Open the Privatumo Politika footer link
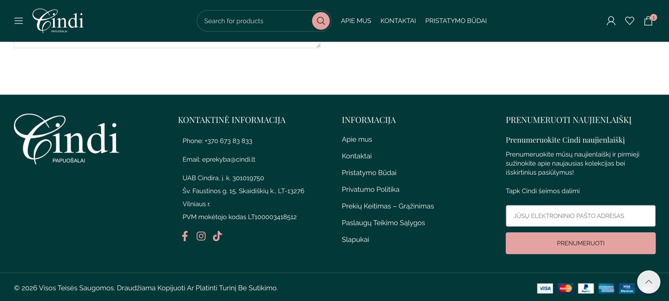This screenshot has height=301, width=669. [370, 189]
